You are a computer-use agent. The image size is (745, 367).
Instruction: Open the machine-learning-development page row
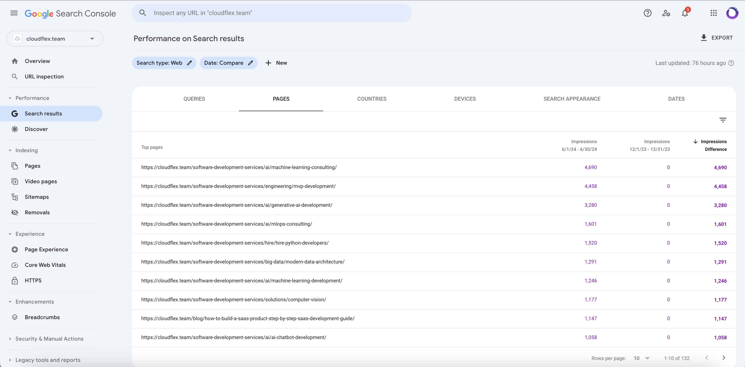pyautogui.click(x=434, y=281)
